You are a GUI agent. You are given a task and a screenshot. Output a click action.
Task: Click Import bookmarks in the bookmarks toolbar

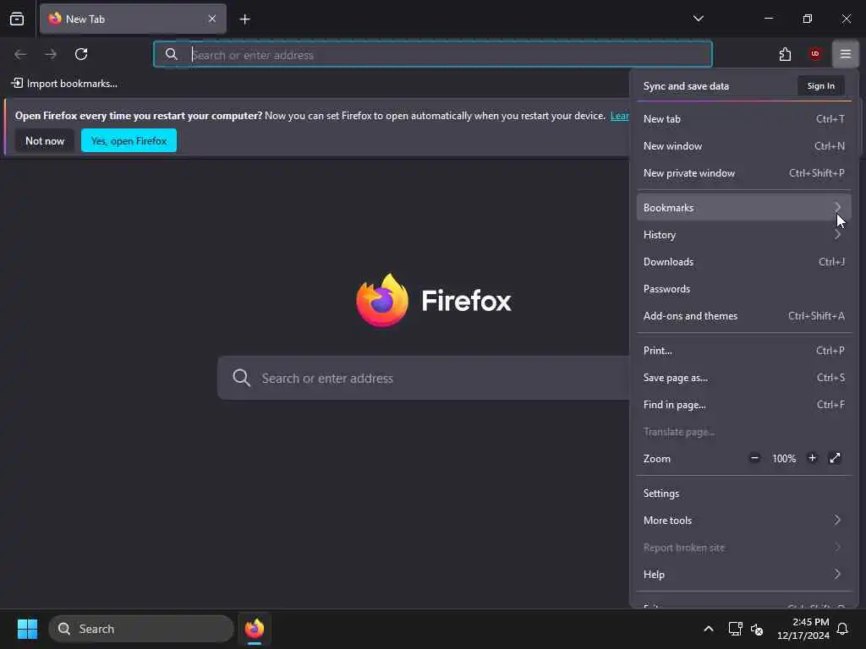pos(64,84)
